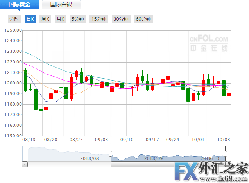Select the 日K daily candlestick view

pyautogui.click(x=30, y=19)
